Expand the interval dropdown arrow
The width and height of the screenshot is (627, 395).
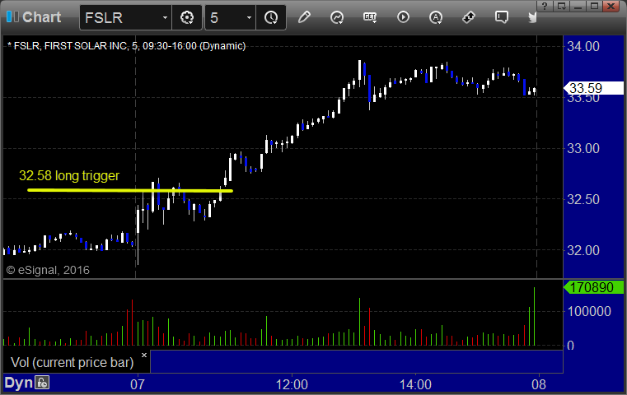[x=249, y=17]
